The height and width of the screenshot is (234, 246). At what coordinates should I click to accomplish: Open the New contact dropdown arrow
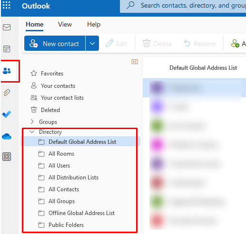point(92,43)
